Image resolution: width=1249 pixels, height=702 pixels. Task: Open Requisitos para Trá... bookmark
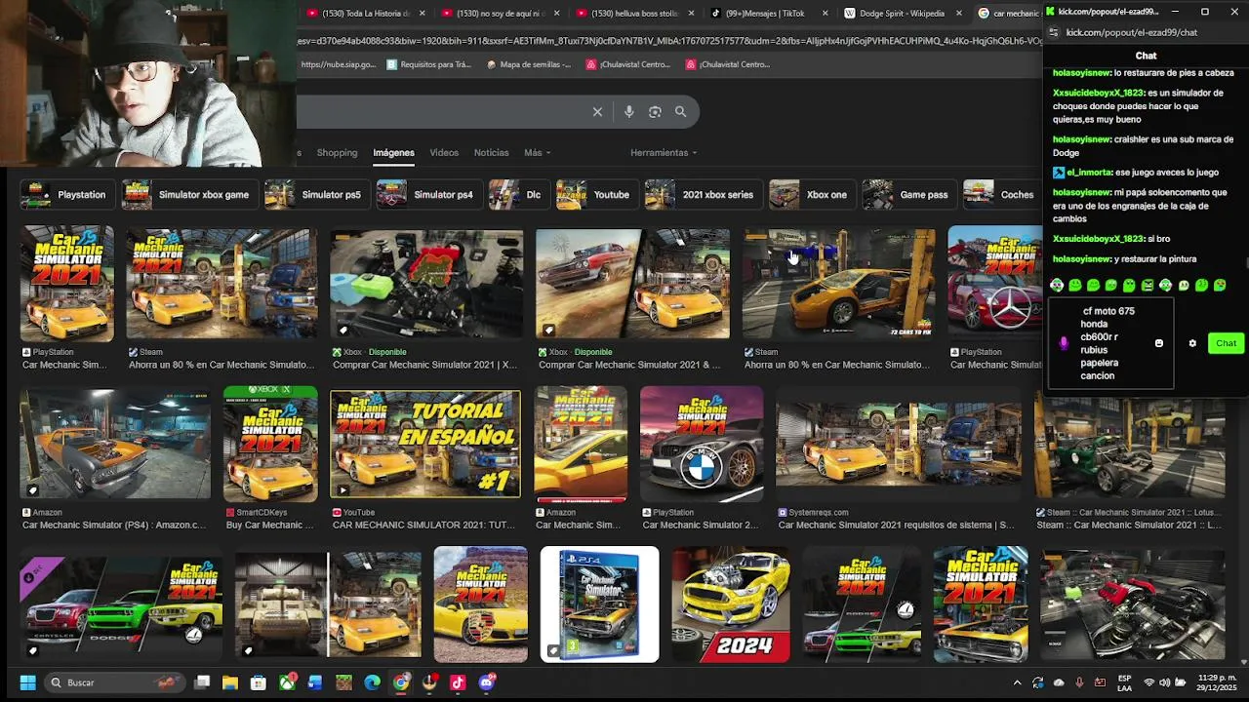(428, 64)
